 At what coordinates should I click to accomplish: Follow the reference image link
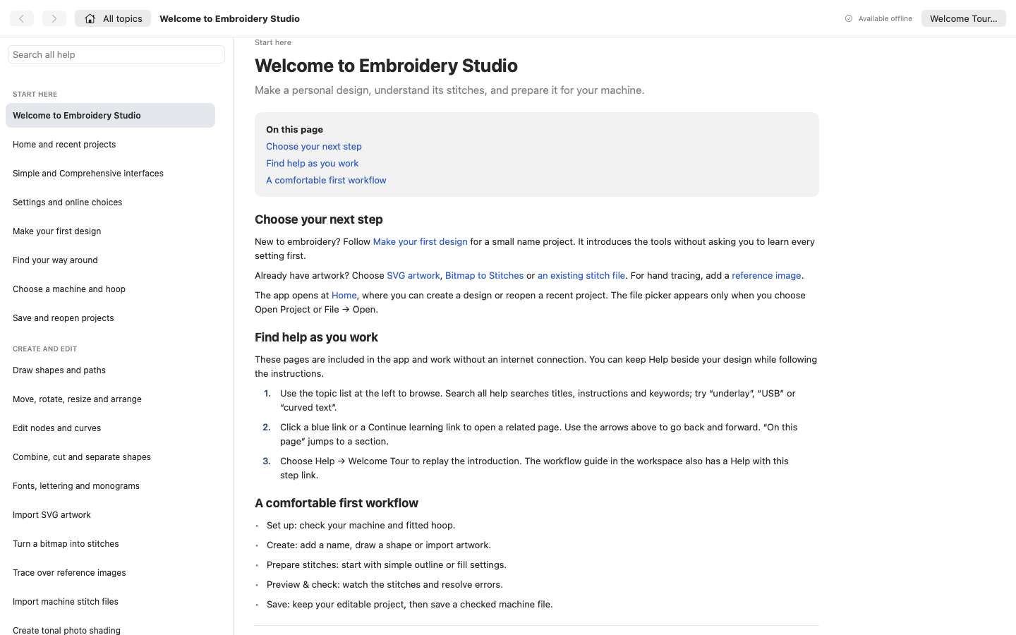tap(766, 276)
